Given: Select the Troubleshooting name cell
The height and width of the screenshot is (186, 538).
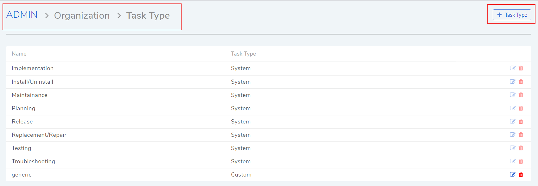Looking at the screenshot, I should (x=33, y=161).
